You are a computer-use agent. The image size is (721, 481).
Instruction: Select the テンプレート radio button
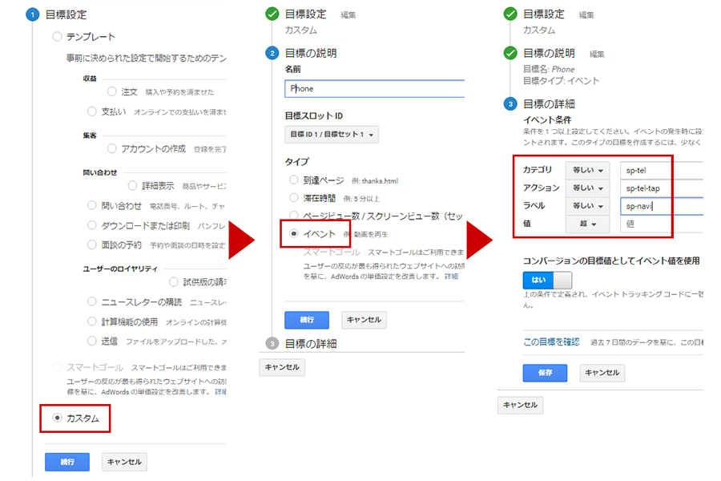pyautogui.click(x=56, y=36)
